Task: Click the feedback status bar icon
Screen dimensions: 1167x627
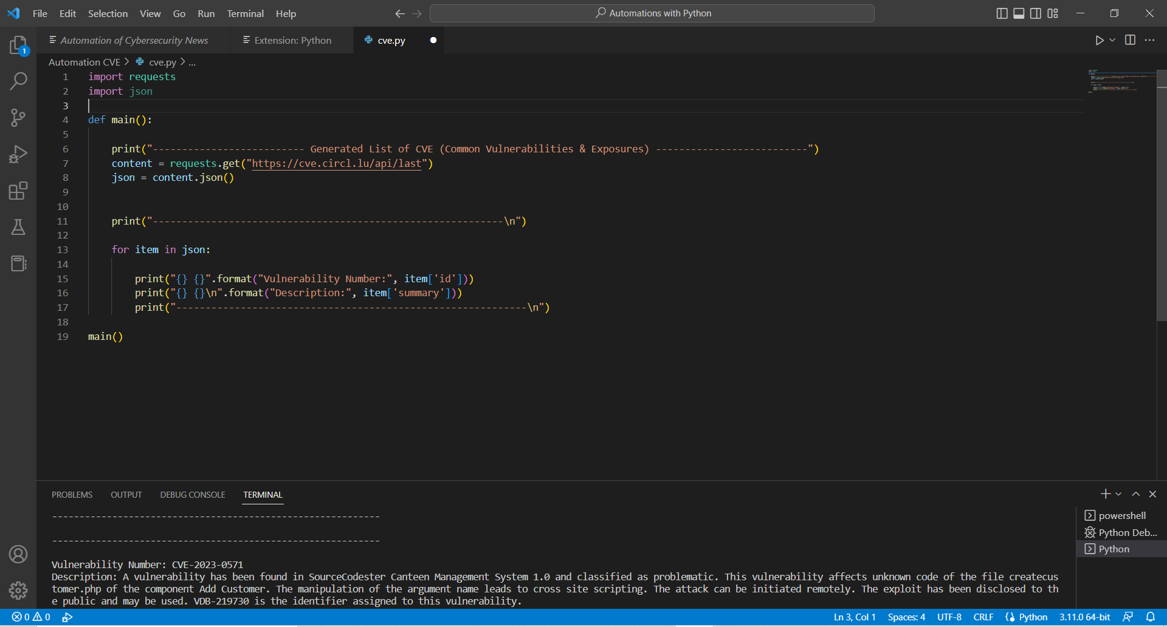Action: point(1127,617)
